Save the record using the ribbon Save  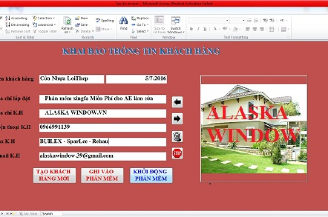pyautogui.click(x=81, y=24)
